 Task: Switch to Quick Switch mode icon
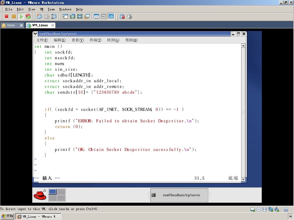pyautogui.click(x=73, y=16)
